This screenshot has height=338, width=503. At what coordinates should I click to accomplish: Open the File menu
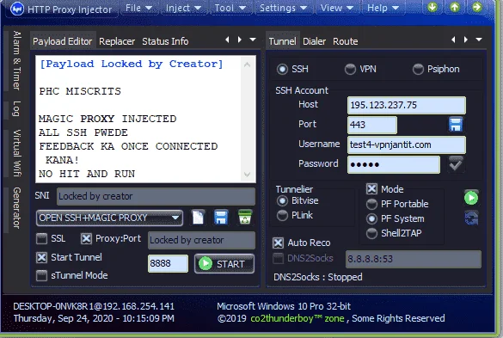point(138,8)
